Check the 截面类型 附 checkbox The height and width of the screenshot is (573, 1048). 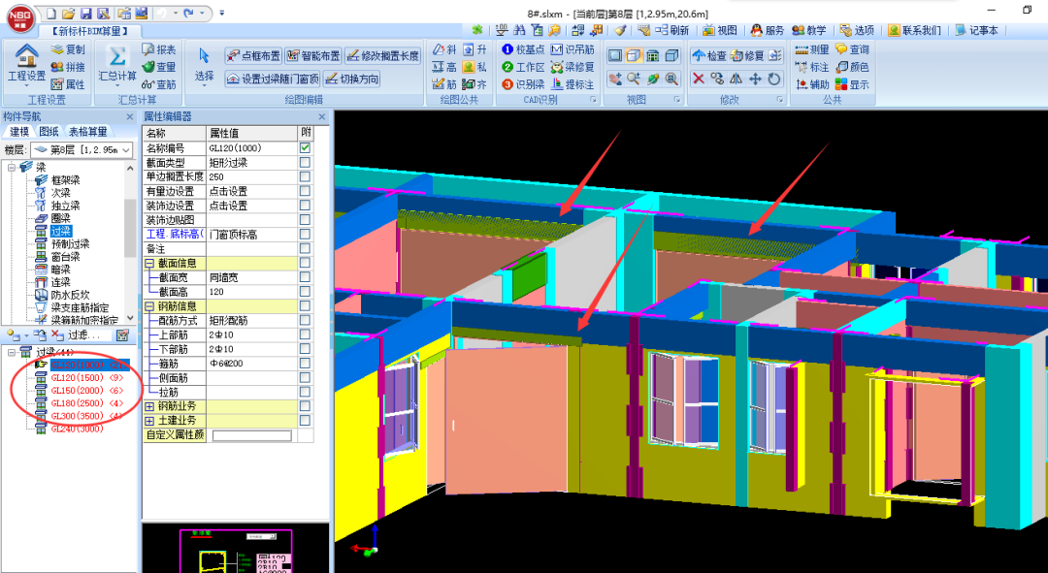pyautogui.click(x=305, y=162)
